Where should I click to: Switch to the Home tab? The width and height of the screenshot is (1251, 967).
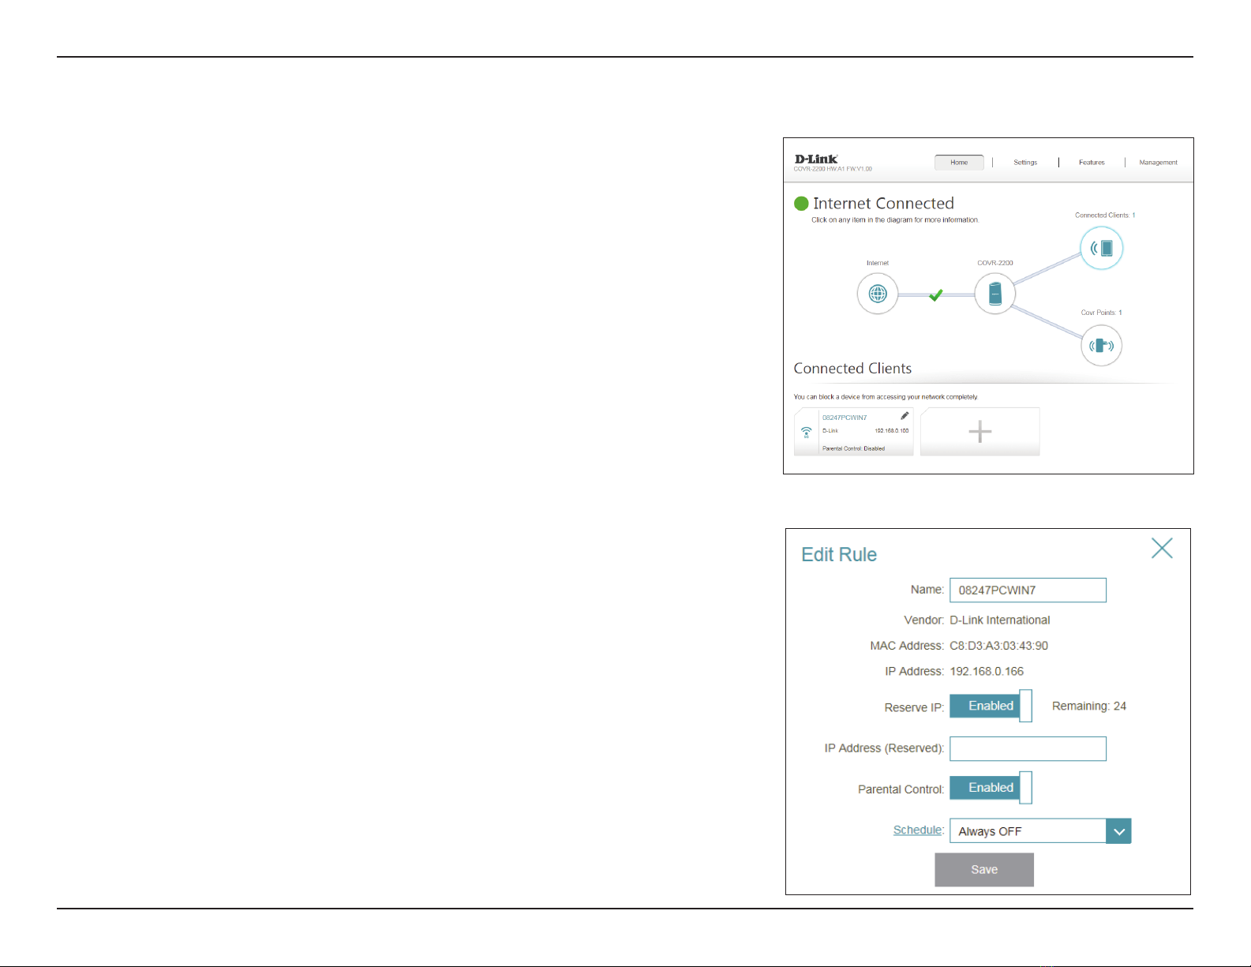coord(959,163)
